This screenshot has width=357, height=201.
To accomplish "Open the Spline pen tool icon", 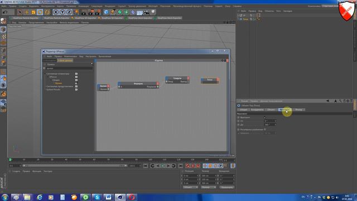I will (113, 12).
